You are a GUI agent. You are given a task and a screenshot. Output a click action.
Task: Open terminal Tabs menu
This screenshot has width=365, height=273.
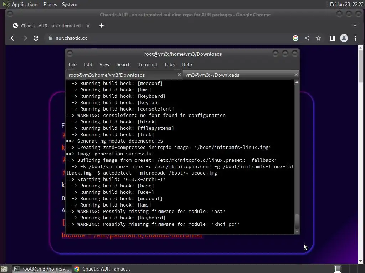pos(169,64)
